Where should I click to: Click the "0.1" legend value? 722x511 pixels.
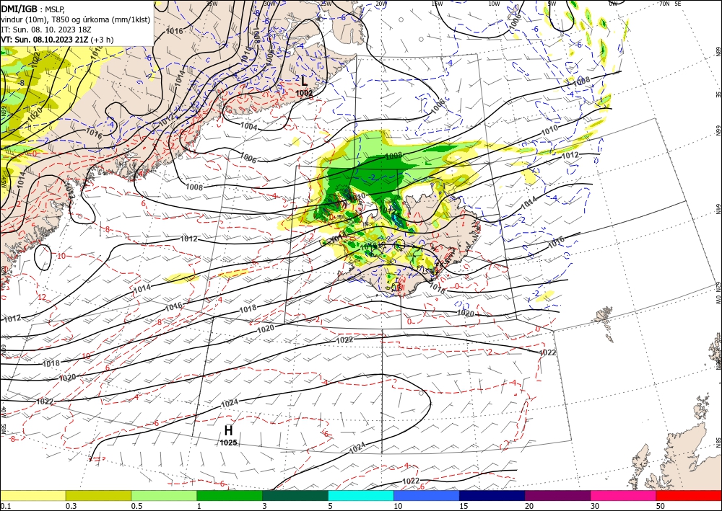click(x=5, y=506)
